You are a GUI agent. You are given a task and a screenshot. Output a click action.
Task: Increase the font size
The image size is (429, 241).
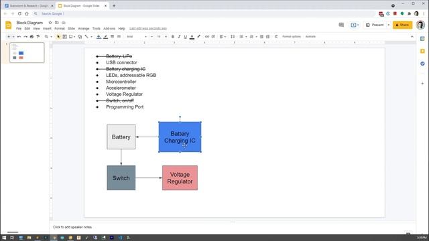[166, 37]
